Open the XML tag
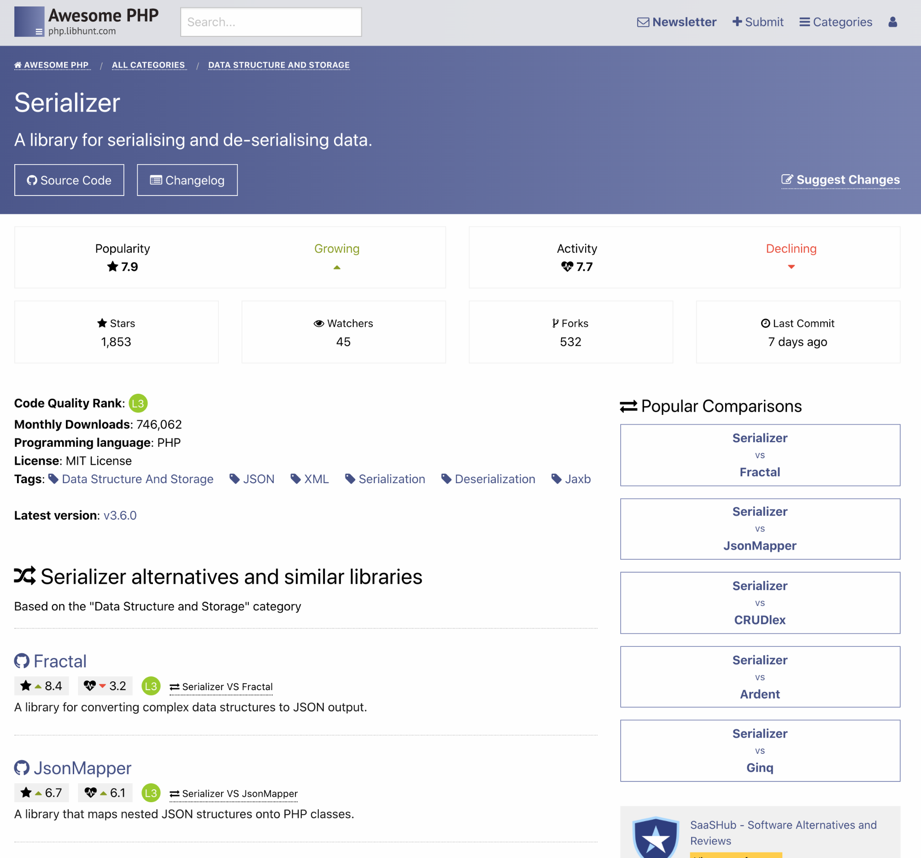The width and height of the screenshot is (921, 858). 310,479
